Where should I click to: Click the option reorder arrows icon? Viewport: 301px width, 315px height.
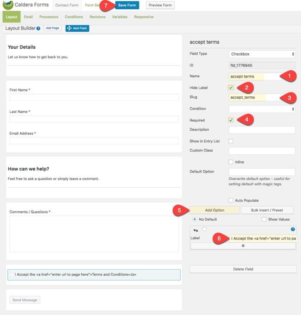click(x=196, y=230)
